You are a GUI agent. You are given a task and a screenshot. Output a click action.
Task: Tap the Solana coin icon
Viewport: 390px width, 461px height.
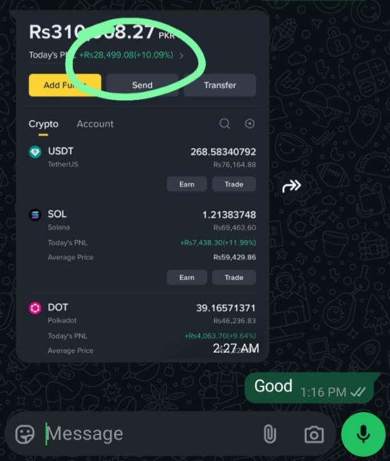click(x=35, y=215)
